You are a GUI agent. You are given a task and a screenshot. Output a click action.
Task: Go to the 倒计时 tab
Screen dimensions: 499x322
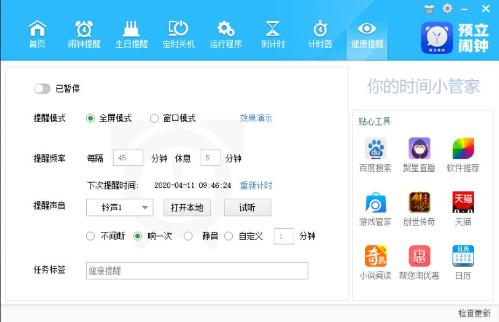pos(273,34)
